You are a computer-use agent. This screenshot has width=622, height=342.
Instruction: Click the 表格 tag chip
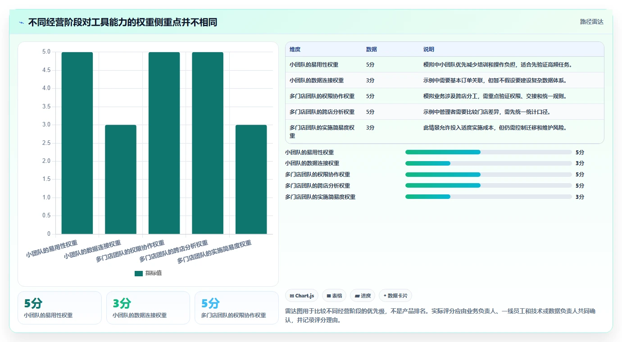click(x=334, y=296)
